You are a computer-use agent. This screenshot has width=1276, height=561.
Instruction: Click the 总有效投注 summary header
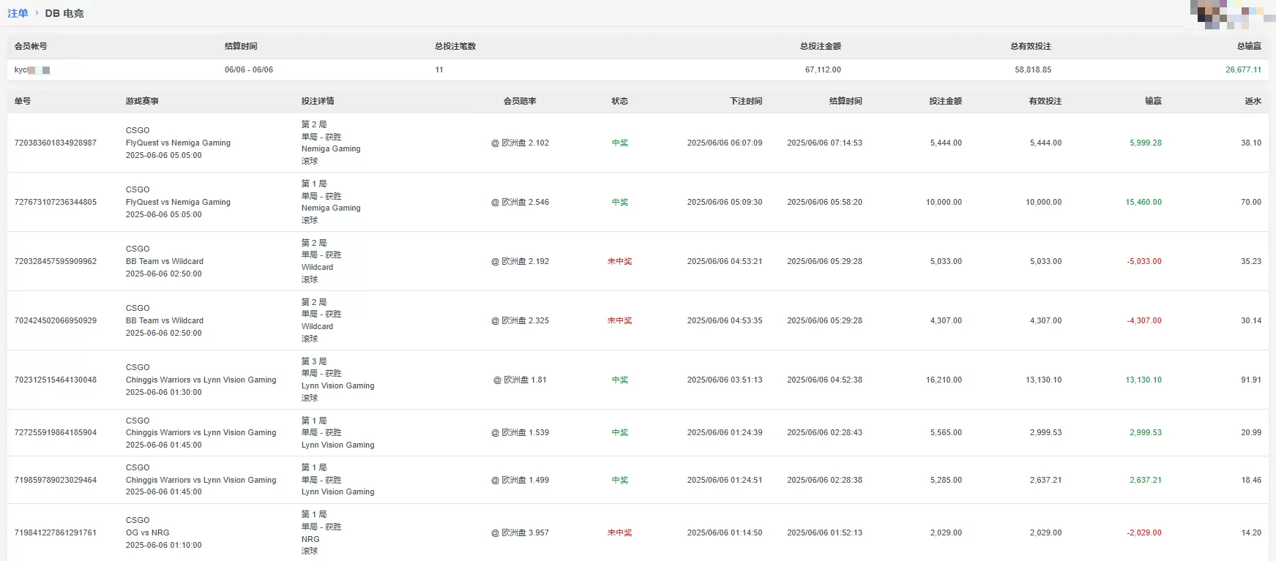point(1031,46)
